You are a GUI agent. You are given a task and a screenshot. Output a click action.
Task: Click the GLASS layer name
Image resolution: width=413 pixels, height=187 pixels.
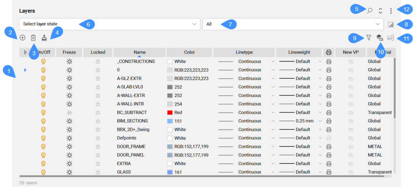tap(124, 172)
